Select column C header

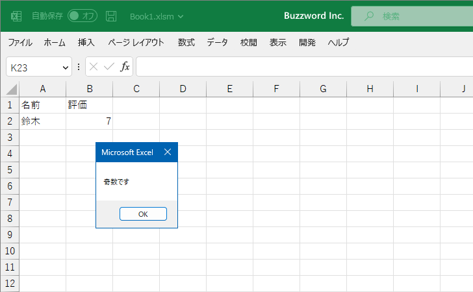click(x=136, y=89)
